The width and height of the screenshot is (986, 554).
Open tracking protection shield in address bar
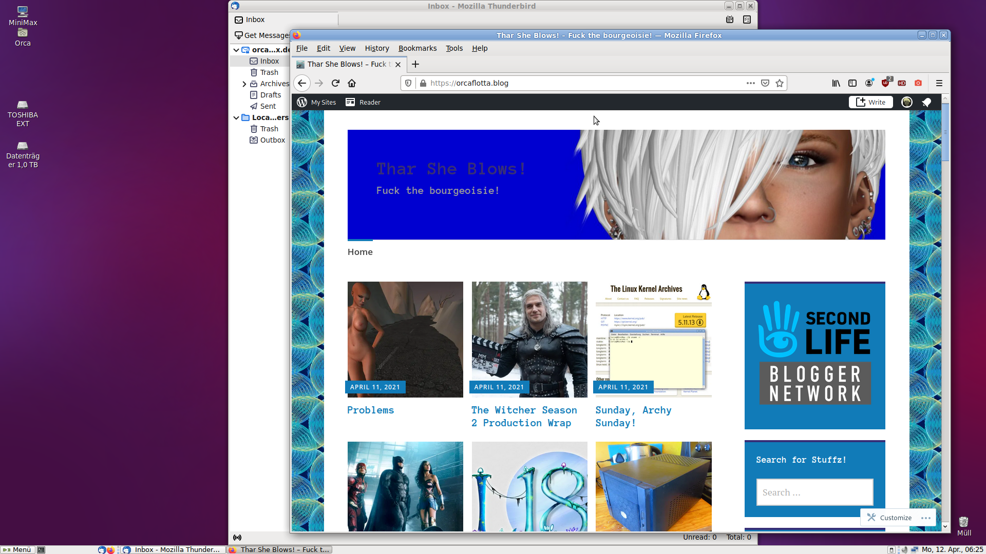(x=408, y=83)
